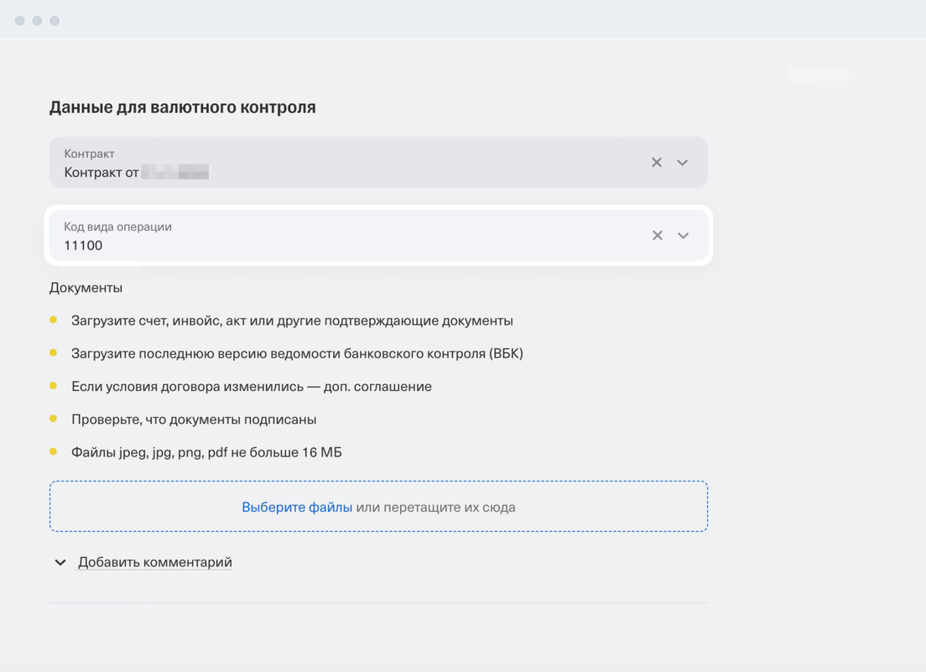Click the 'Выберите файлы' link
The height and width of the screenshot is (672, 926).
[297, 507]
